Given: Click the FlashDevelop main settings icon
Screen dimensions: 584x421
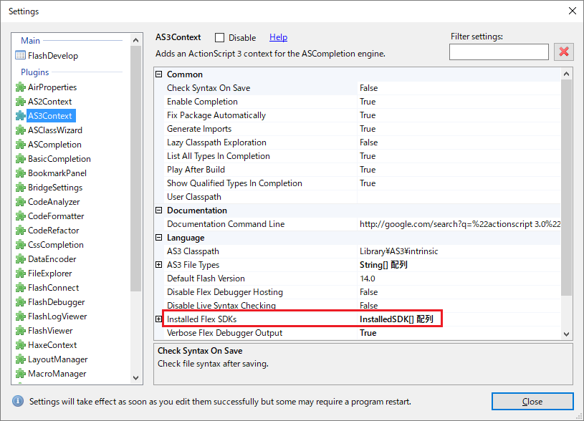Looking at the screenshot, I should pyautogui.click(x=20, y=55).
